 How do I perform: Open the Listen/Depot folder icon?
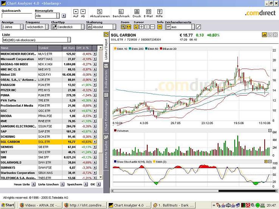tap(106, 34)
